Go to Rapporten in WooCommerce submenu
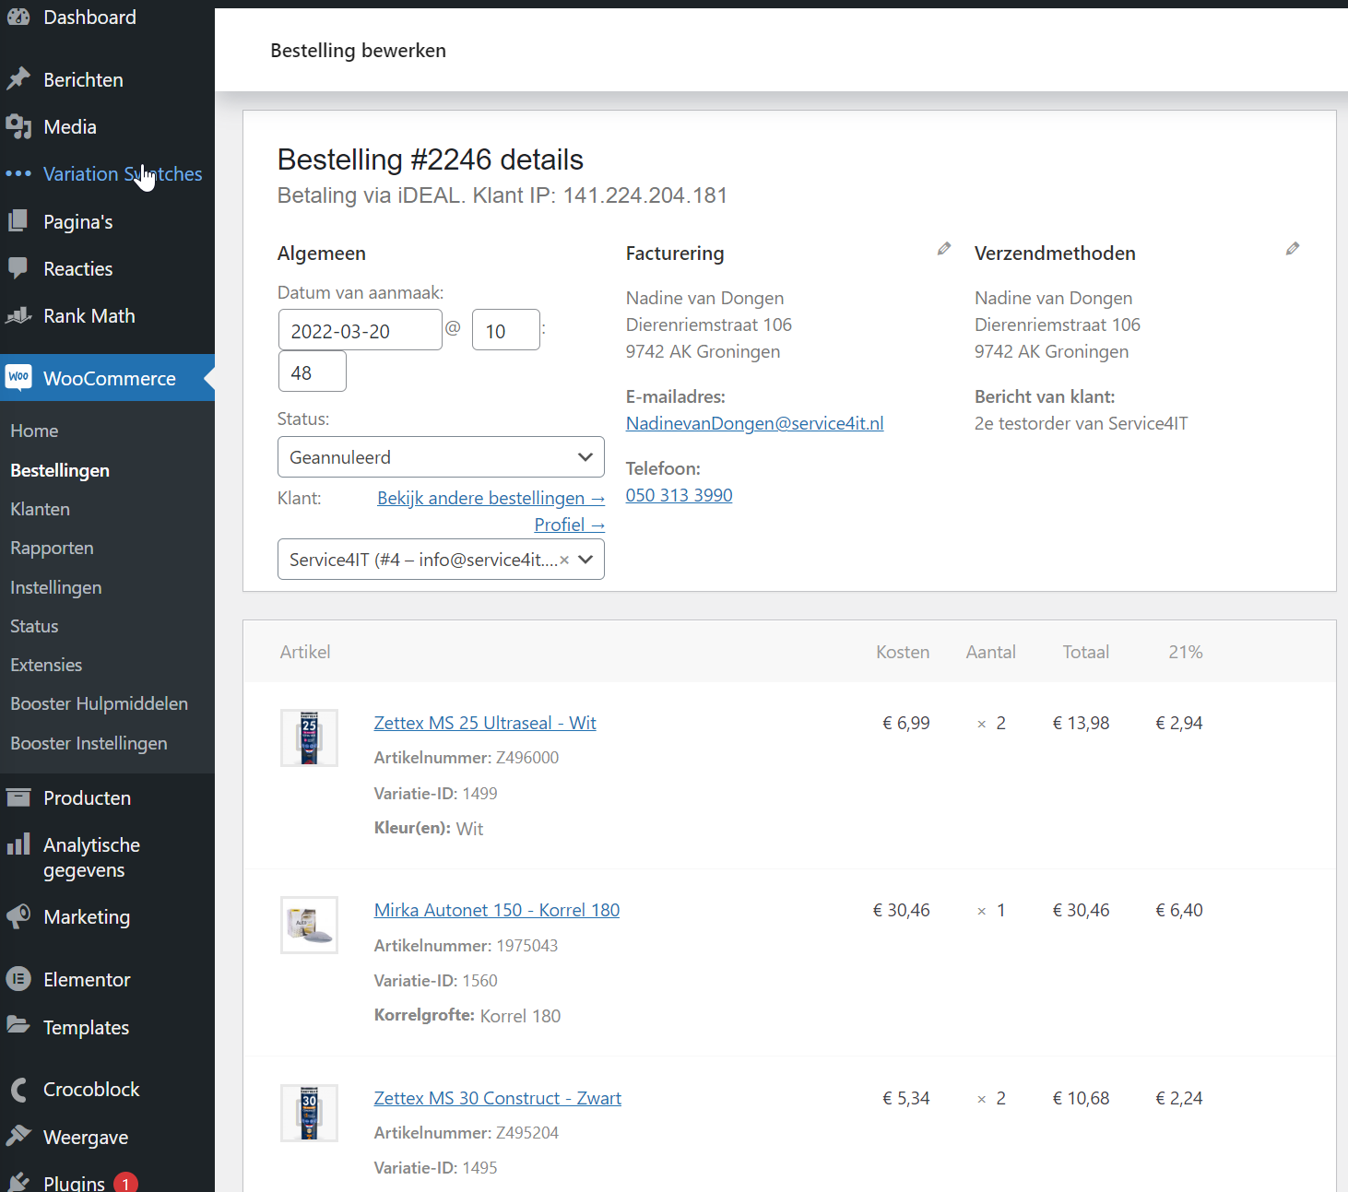The width and height of the screenshot is (1348, 1192). [52, 548]
